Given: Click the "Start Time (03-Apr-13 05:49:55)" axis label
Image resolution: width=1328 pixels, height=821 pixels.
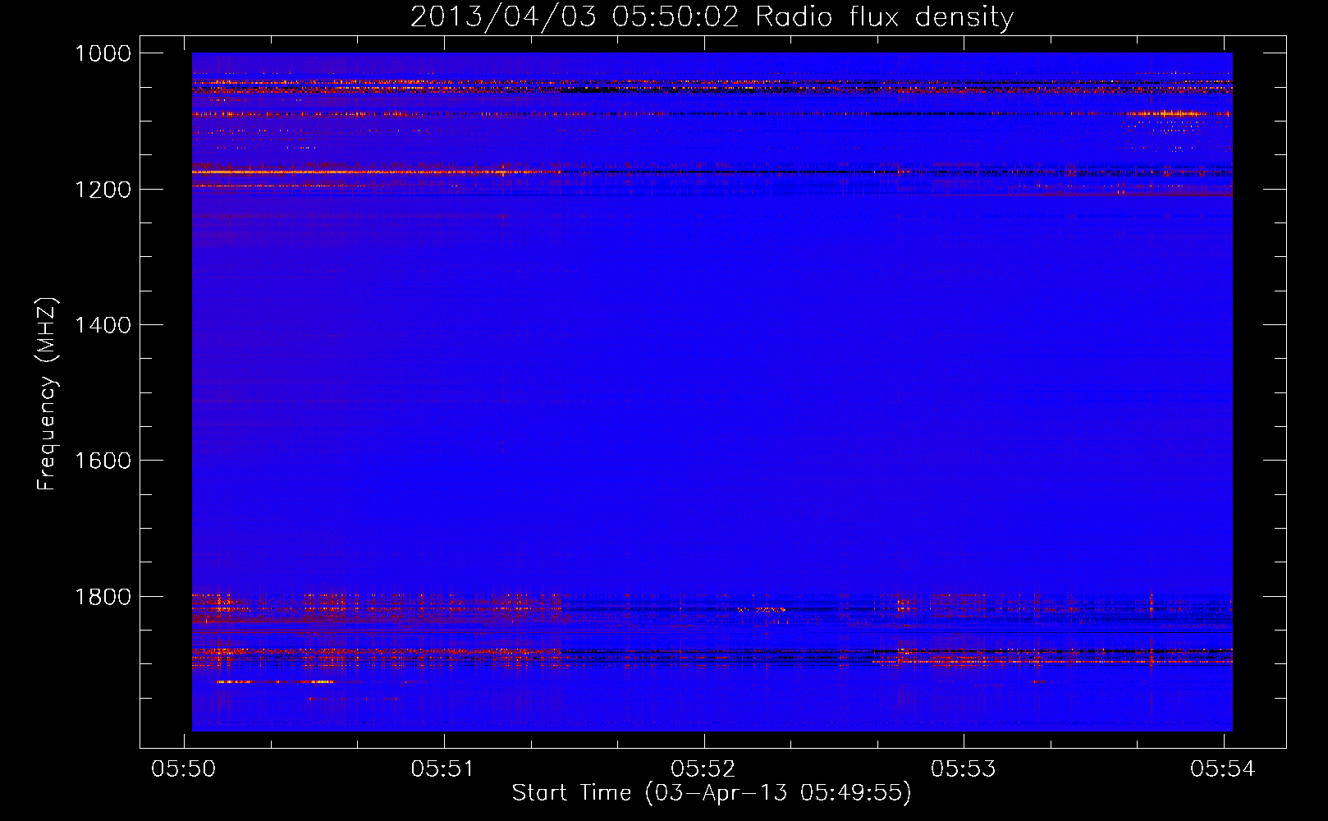Looking at the screenshot, I should point(712,793).
